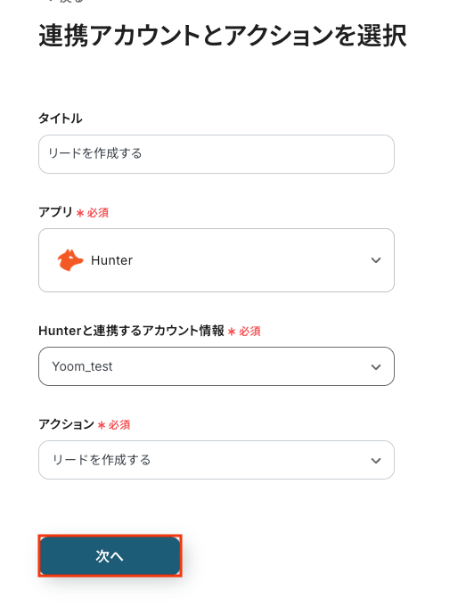Click the タイトル field label
Image resolution: width=458 pixels, height=615 pixels.
tap(60, 118)
